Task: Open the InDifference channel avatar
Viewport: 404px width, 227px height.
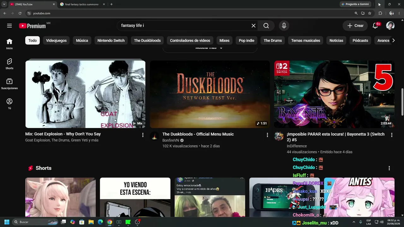Action: tap(279, 136)
